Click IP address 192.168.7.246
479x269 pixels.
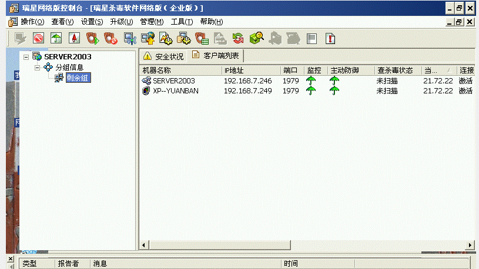248,81
